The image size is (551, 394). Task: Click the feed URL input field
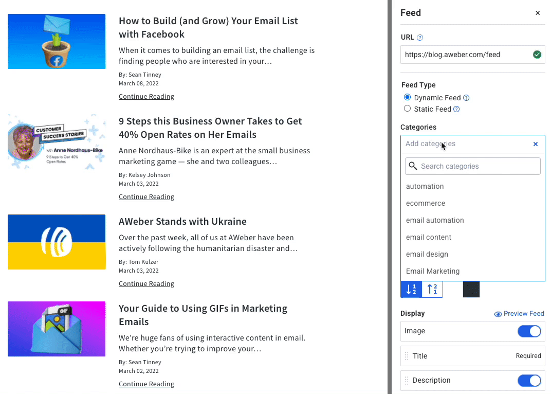473,55
